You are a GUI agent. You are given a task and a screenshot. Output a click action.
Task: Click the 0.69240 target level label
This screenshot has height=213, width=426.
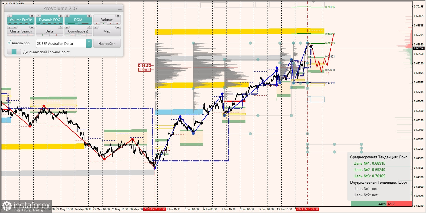pyautogui.click(x=330, y=34)
